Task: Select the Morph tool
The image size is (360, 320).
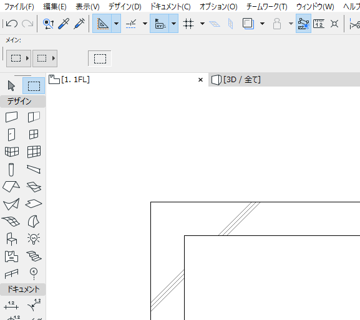Action: coord(34,221)
